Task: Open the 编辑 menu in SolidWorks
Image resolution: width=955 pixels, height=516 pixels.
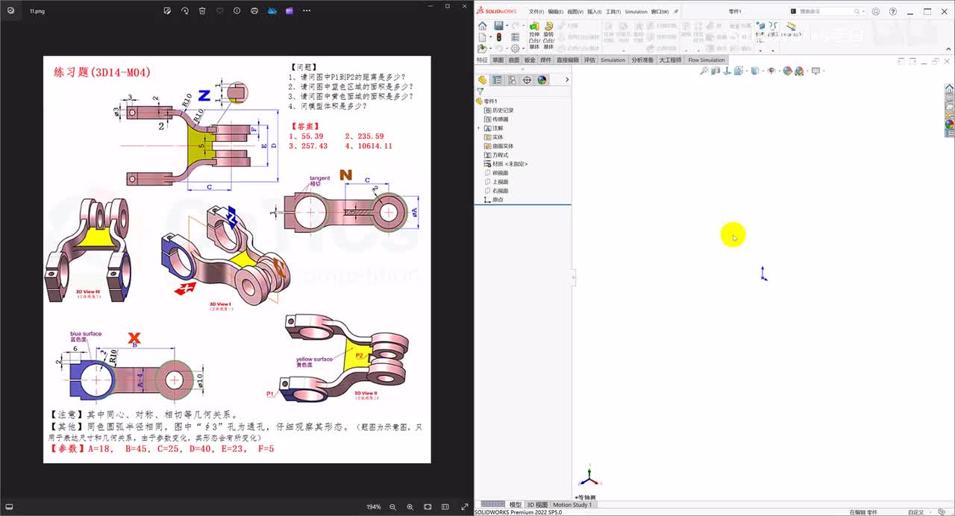Action: click(x=556, y=12)
